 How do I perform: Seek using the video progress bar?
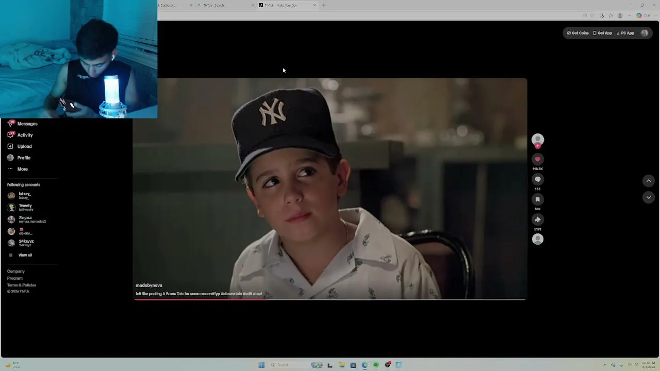[x=330, y=299]
